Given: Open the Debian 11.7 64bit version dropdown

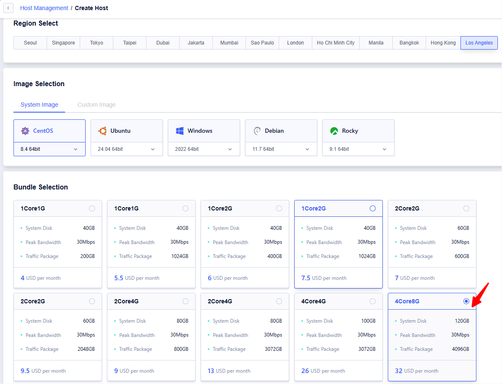Looking at the screenshot, I should click(x=281, y=149).
